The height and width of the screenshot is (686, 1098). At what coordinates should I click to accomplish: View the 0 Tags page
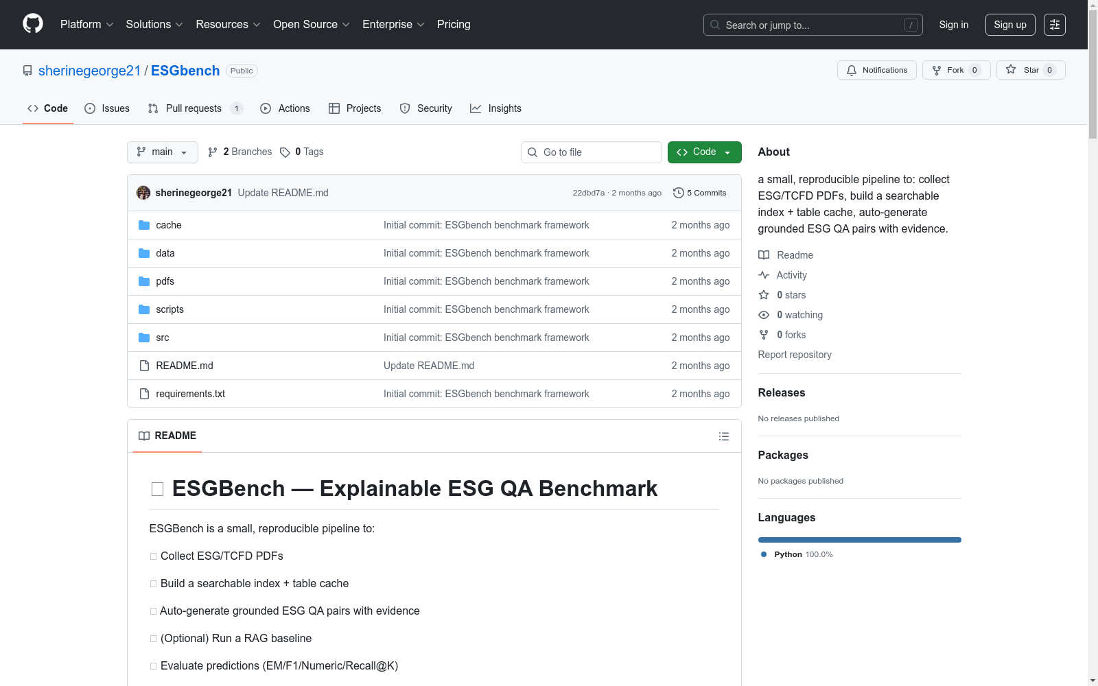pos(302,152)
